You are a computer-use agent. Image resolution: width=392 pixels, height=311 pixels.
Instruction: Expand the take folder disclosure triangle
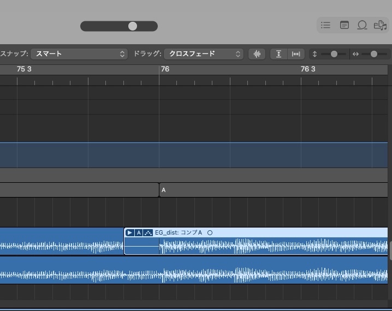[129, 233]
